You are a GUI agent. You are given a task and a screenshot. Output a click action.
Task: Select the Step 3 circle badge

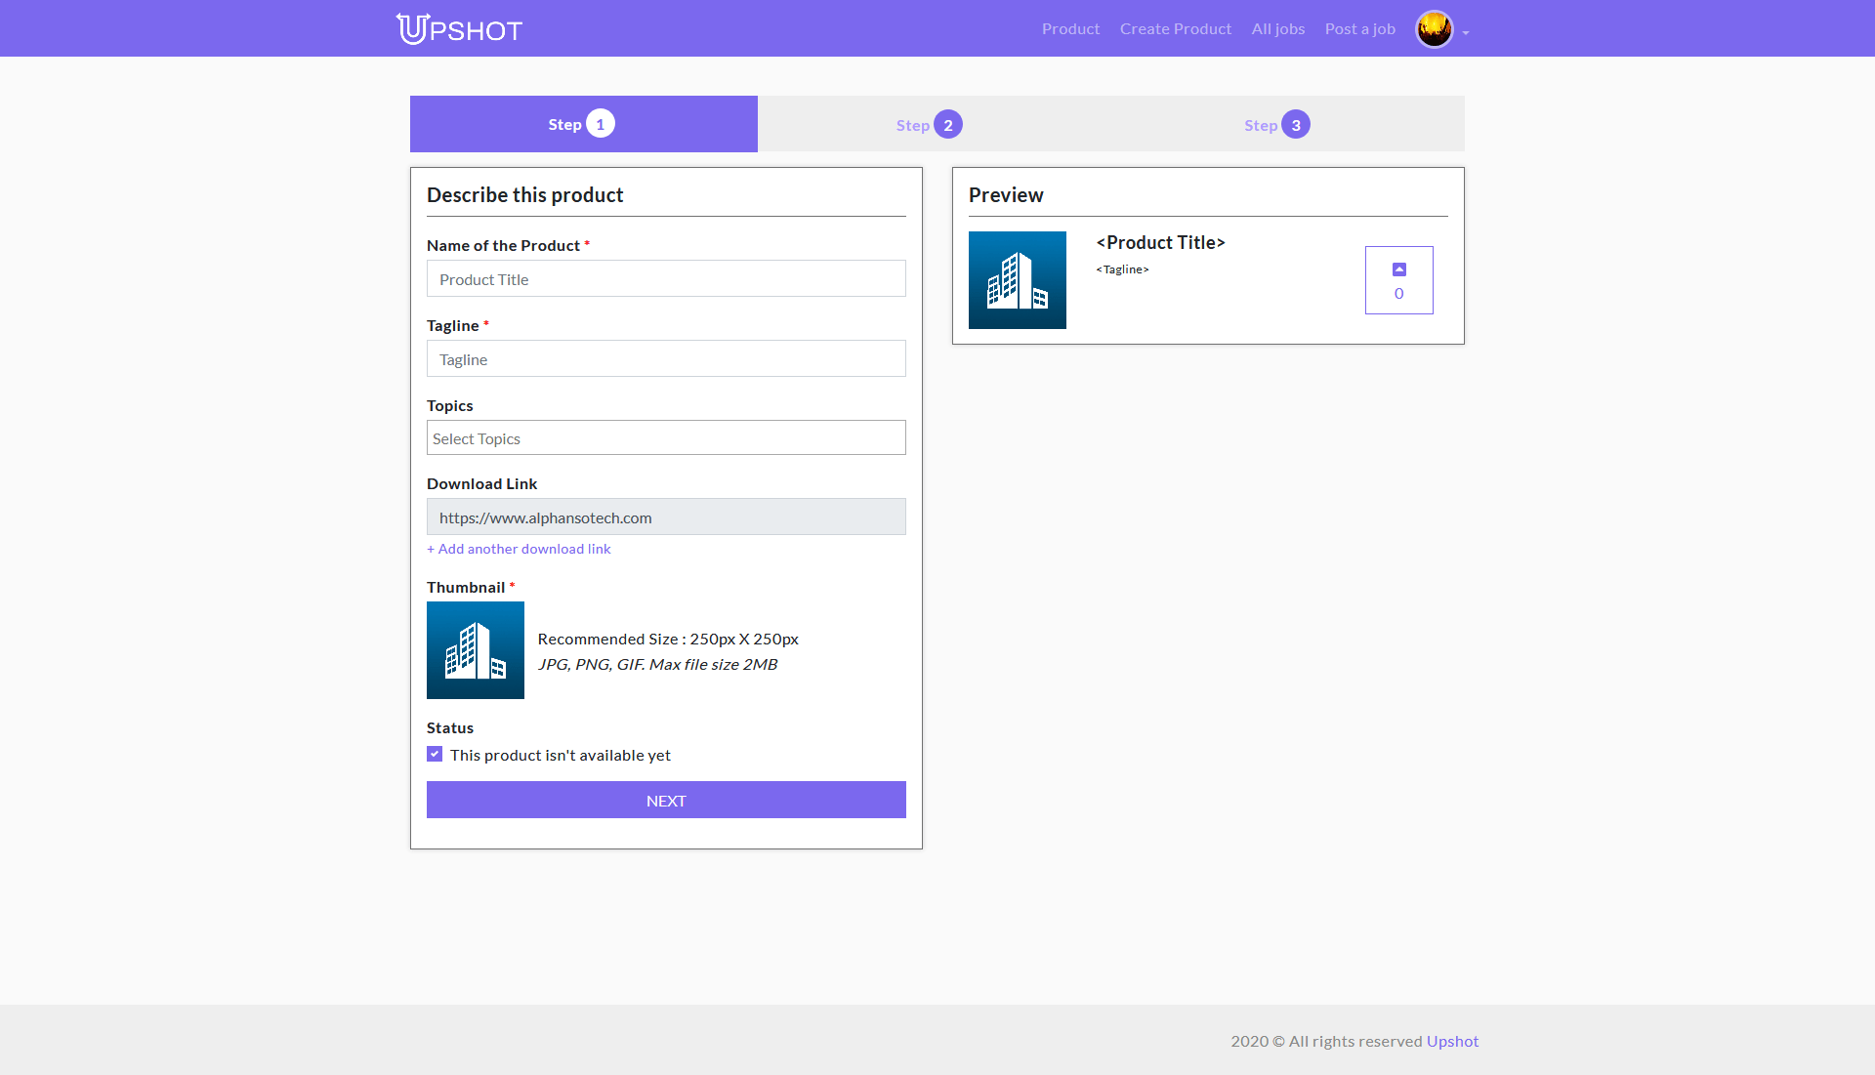(1296, 124)
